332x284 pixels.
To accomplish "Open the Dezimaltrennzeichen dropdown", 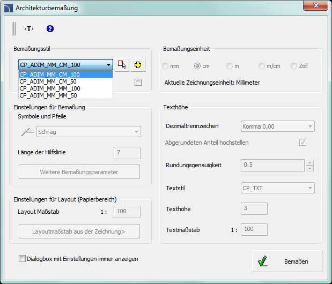I will tap(277, 126).
